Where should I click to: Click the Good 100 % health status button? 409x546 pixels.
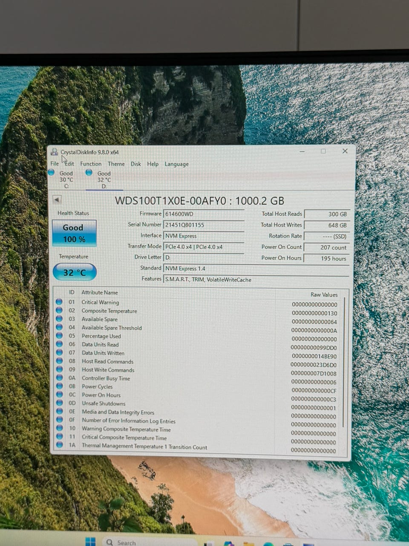click(x=74, y=233)
